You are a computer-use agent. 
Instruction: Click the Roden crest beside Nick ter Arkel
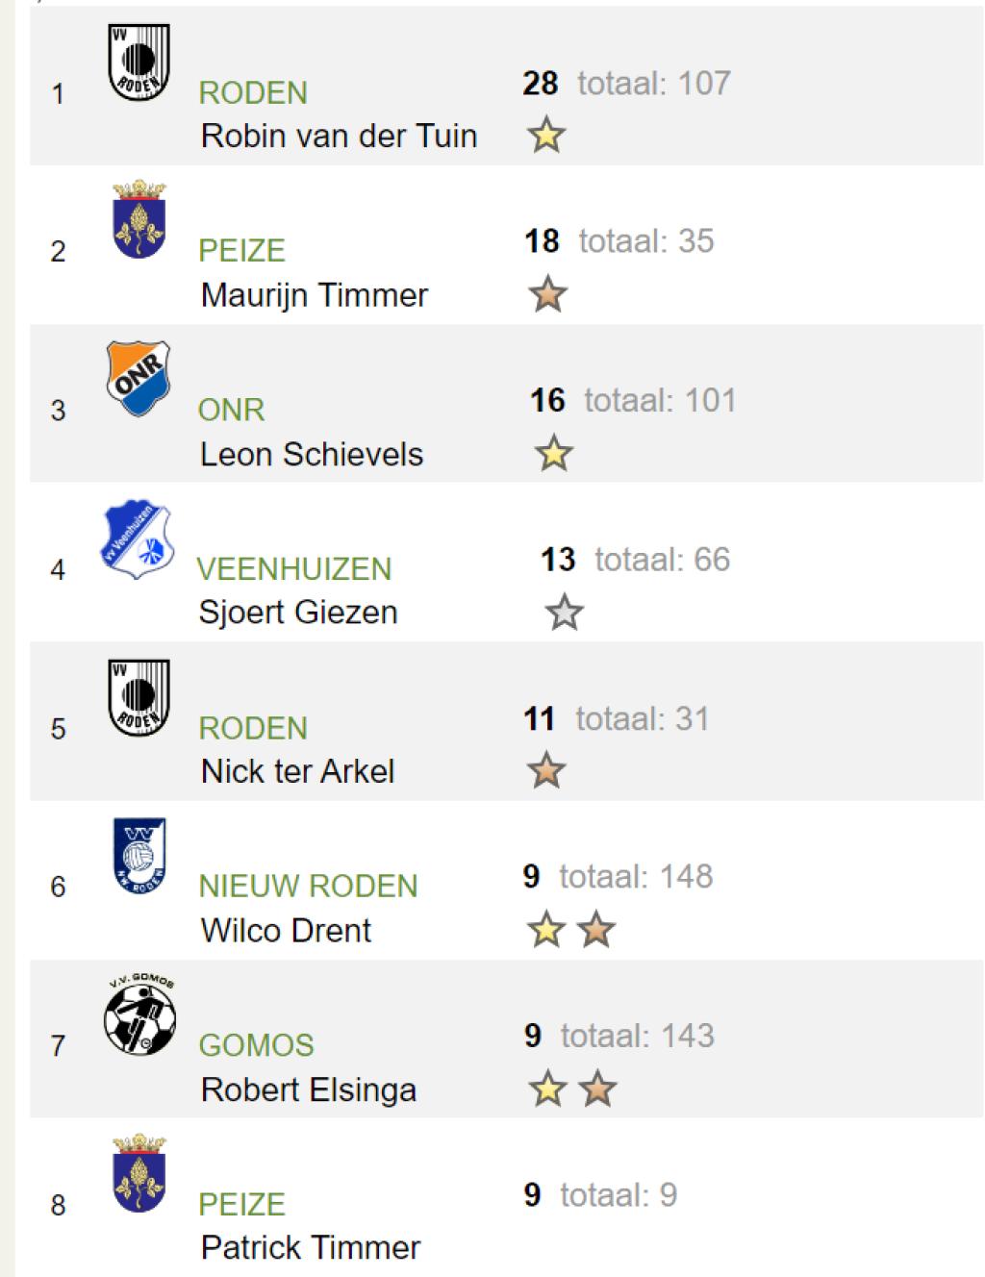point(139,698)
